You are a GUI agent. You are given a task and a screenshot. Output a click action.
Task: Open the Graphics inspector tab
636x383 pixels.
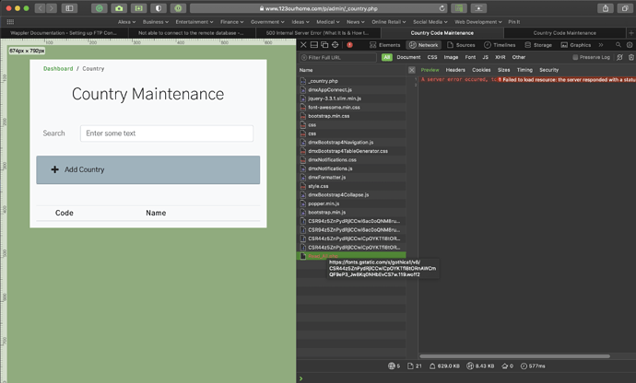point(576,45)
